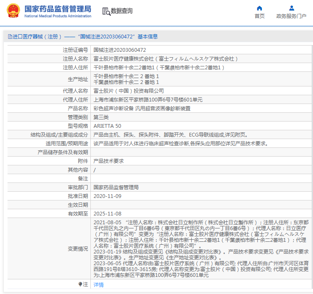Select structure text 产品由主机、探头、探头附件
Screen dimensions: 313x294
[171, 135]
